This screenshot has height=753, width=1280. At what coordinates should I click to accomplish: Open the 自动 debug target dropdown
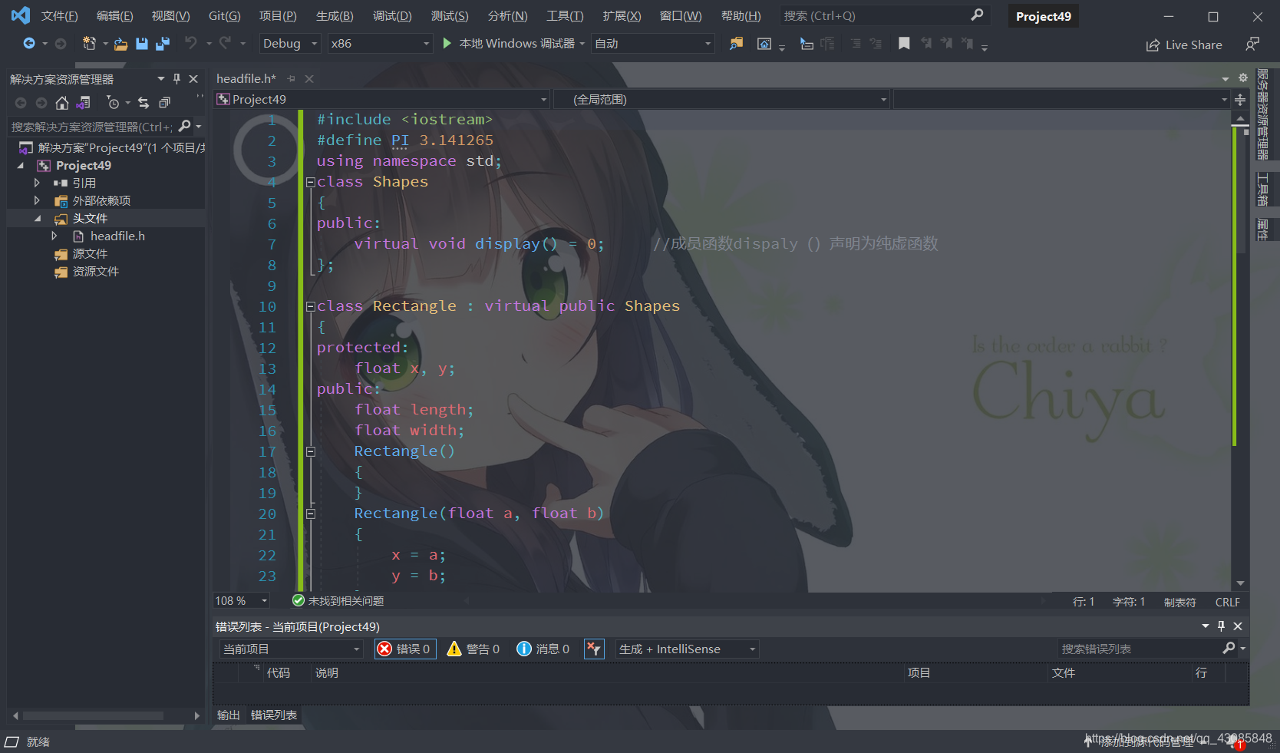tap(652, 44)
